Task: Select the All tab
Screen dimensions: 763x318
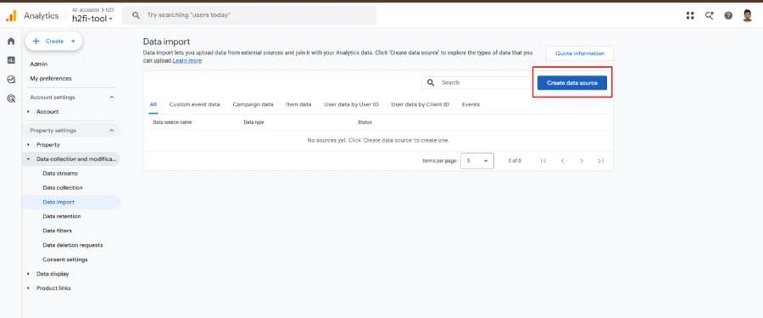Action: tap(153, 104)
